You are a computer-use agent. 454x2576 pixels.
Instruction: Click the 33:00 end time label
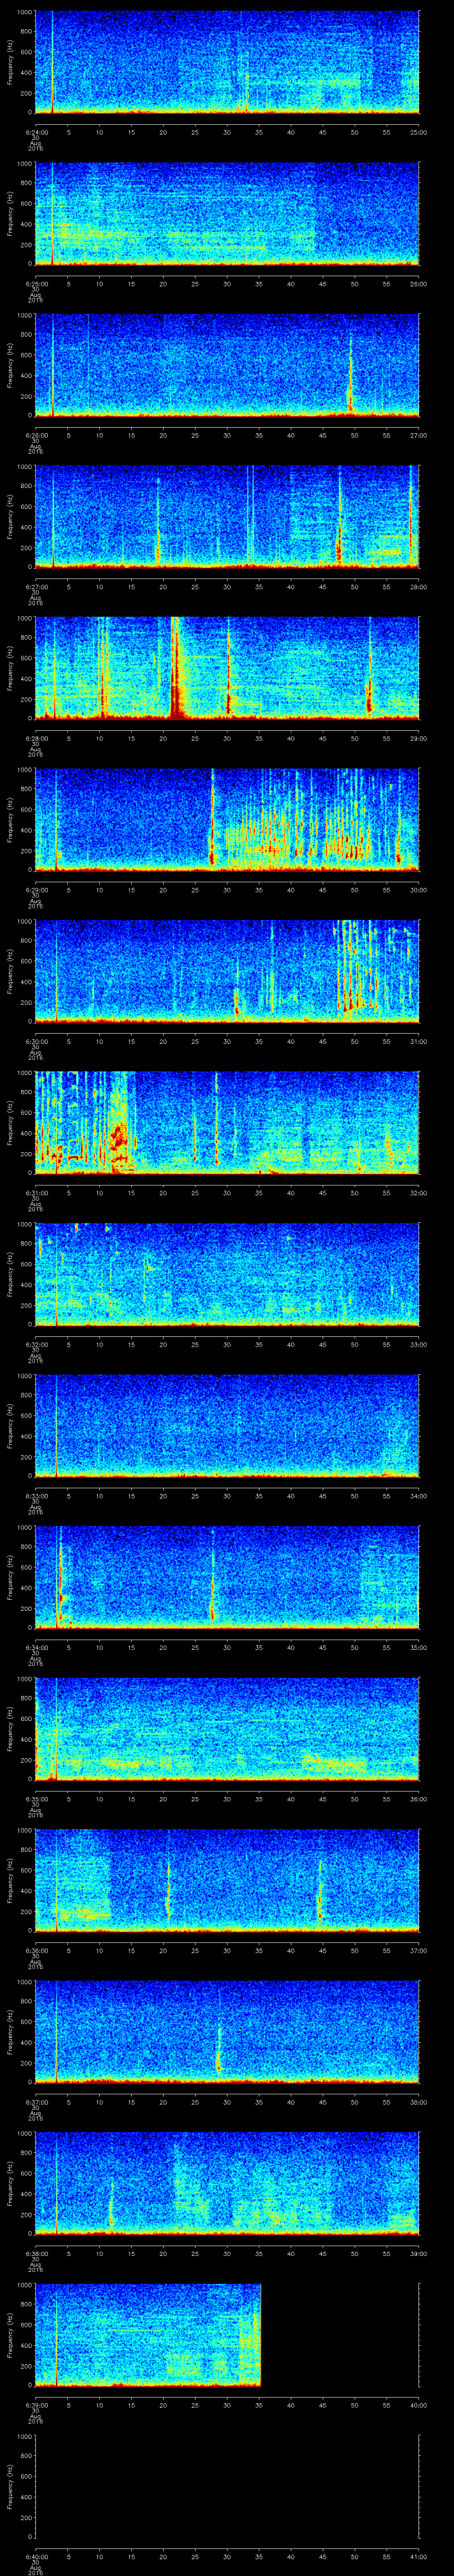point(418,1344)
